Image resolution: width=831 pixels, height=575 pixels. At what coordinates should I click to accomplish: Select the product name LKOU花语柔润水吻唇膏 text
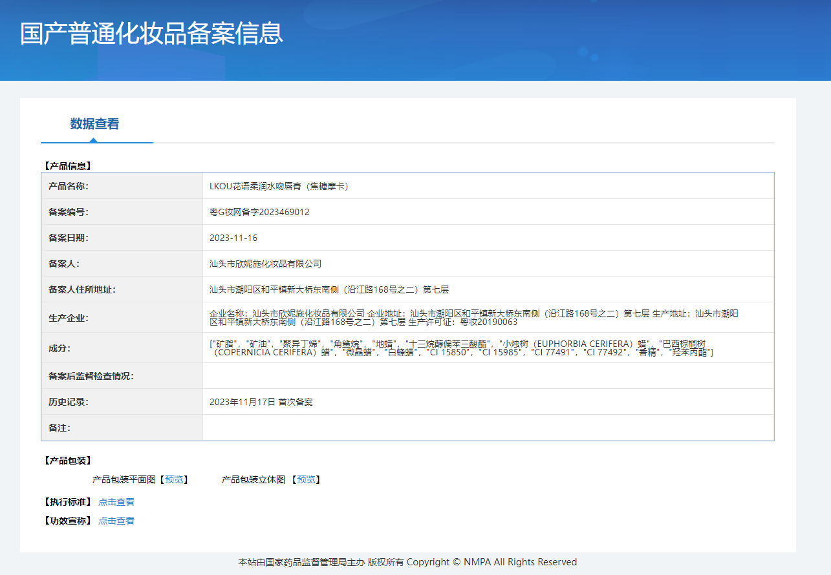pos(279,186)
